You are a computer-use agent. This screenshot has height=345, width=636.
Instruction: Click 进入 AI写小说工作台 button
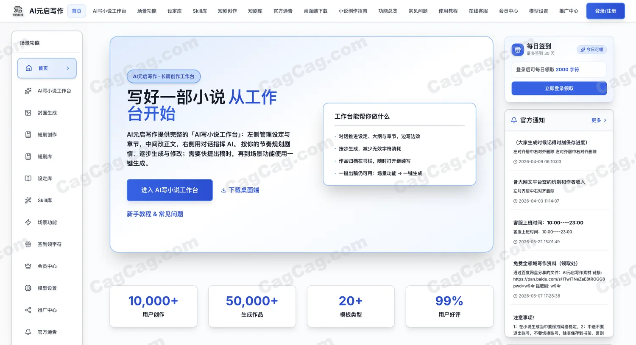(x=170, y=190)
